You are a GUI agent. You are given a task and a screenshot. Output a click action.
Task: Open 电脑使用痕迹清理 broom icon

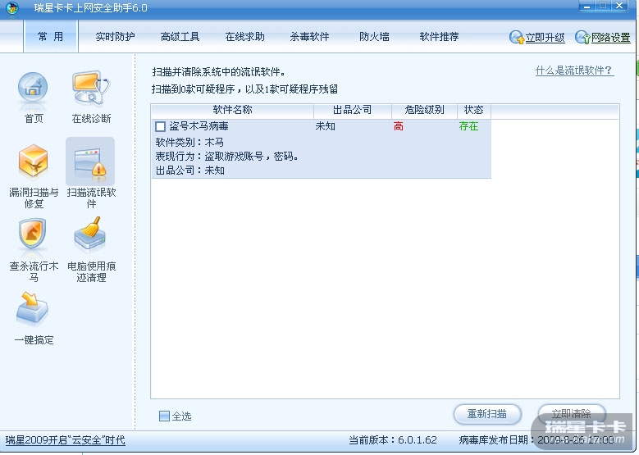90,234
